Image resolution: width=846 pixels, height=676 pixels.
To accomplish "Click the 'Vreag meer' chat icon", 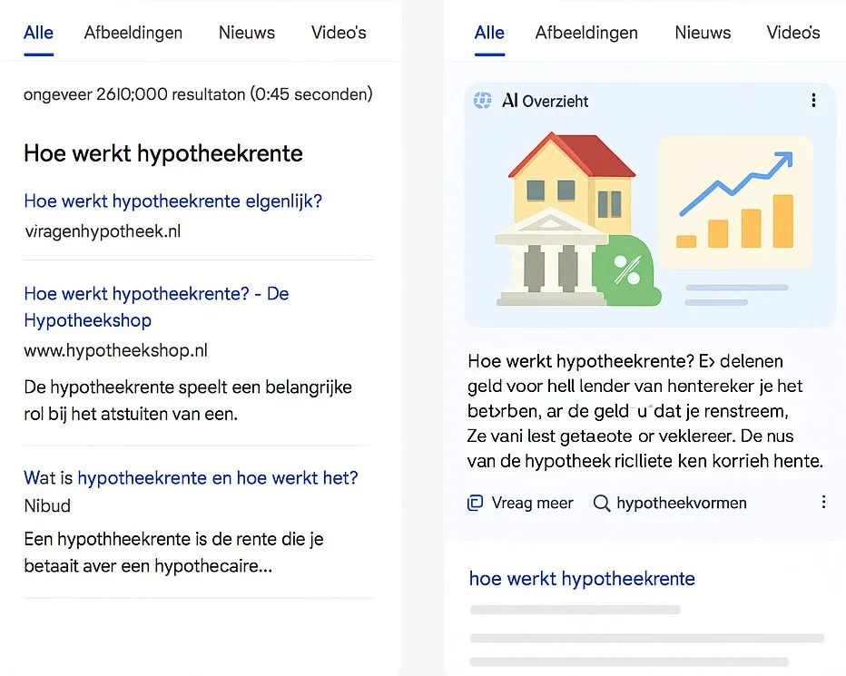I will click(x=476, y=502).
